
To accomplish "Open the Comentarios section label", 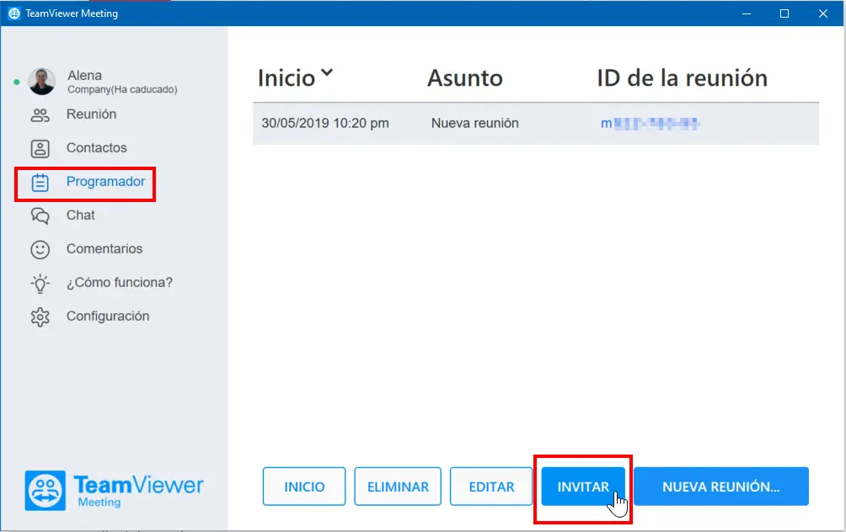I will 104,248.
